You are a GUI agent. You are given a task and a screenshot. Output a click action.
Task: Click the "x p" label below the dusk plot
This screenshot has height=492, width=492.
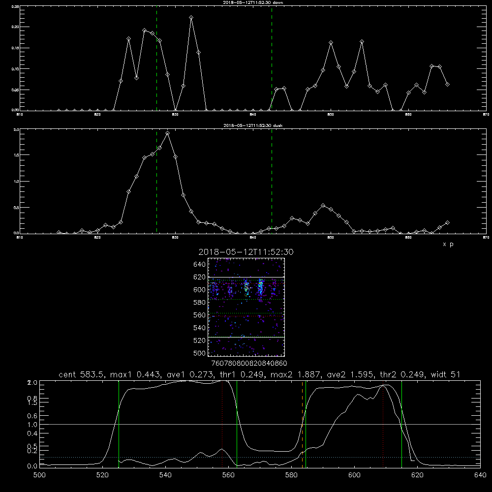tap(448, 244)
